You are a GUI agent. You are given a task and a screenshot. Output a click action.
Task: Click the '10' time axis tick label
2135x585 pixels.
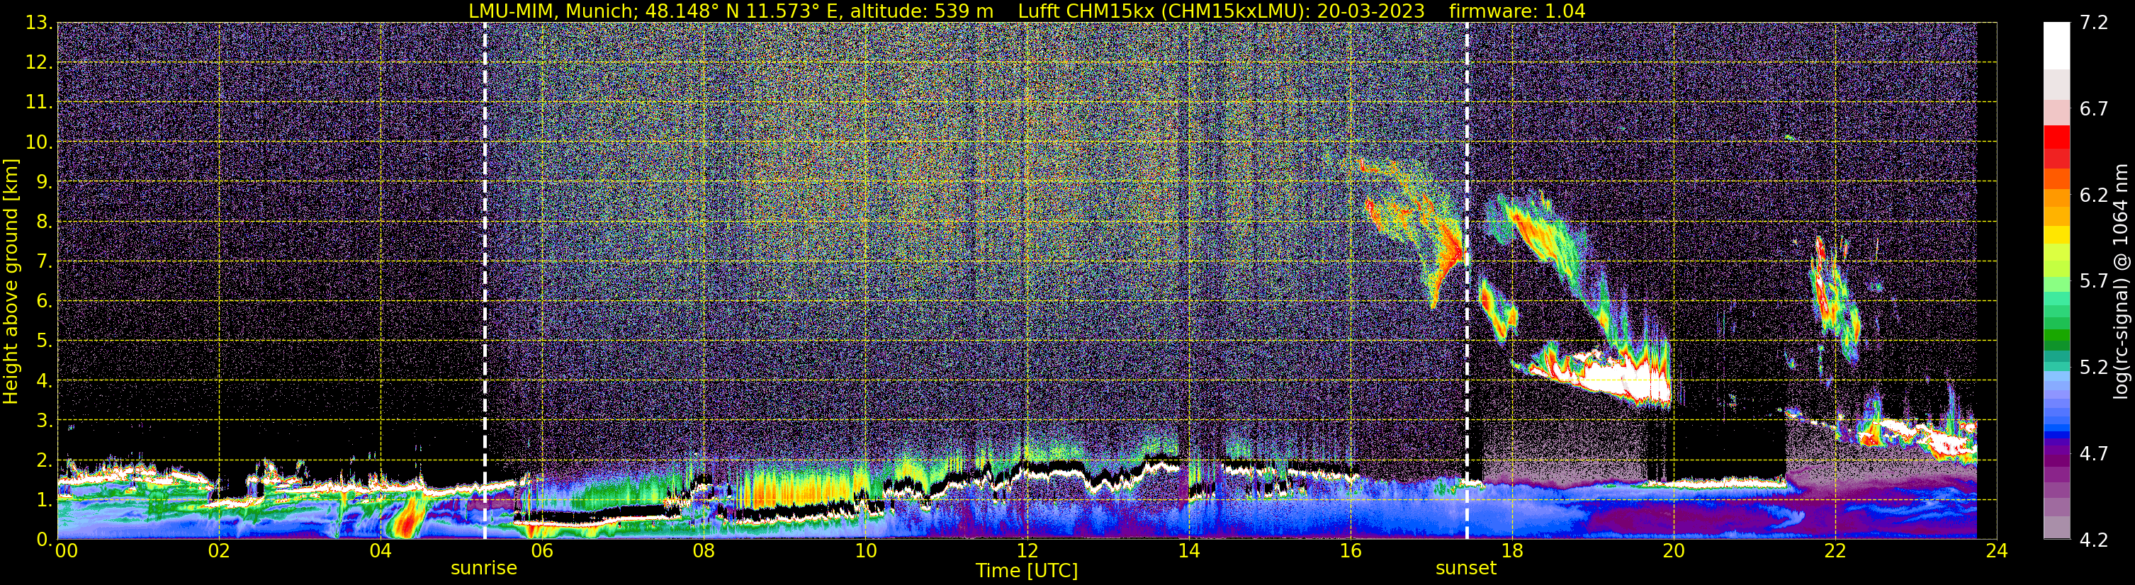pos(865,551)
